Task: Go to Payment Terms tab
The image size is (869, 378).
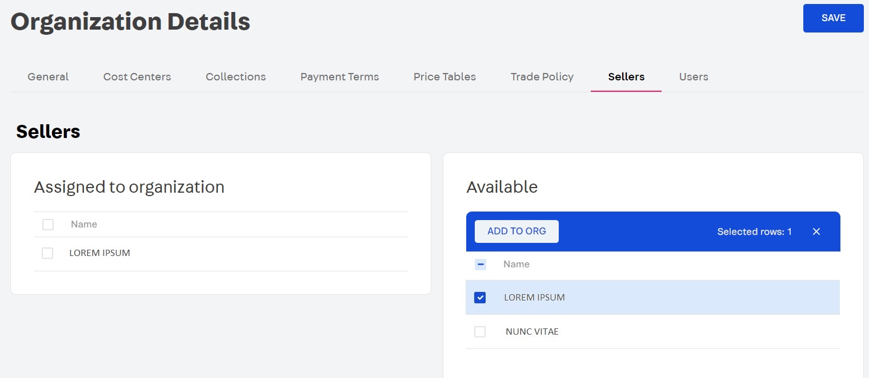Action: coord(339,77)
